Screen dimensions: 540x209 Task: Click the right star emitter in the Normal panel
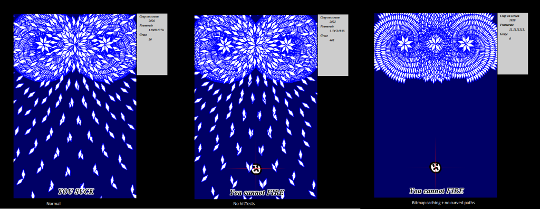tap(105, 43)
